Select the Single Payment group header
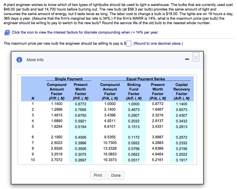This screenshot has height=189, width=237. pyautogui.click(x=69, y=79)
